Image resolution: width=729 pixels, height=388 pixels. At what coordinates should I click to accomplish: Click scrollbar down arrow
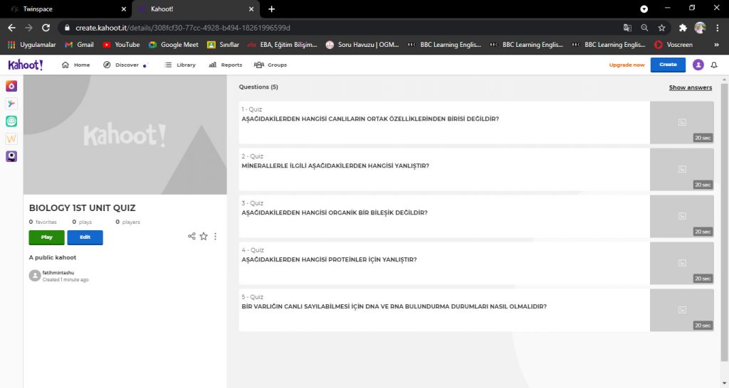pyautogui.click(x=724, y=383)
